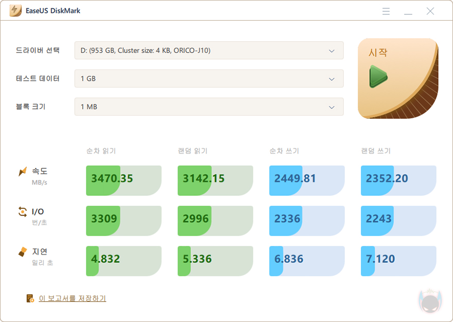Screen dimensions: 453x322
Task: Click the EaseUS DiskMark app logo icon
Action: pyautogui.click(x=15, y=11)
